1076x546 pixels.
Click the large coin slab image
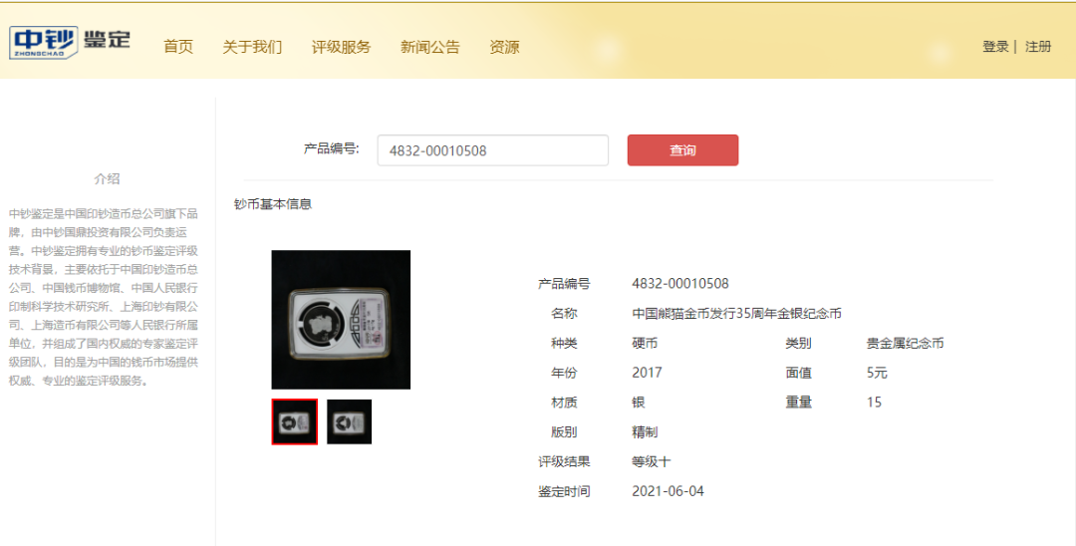coord(341,320)
